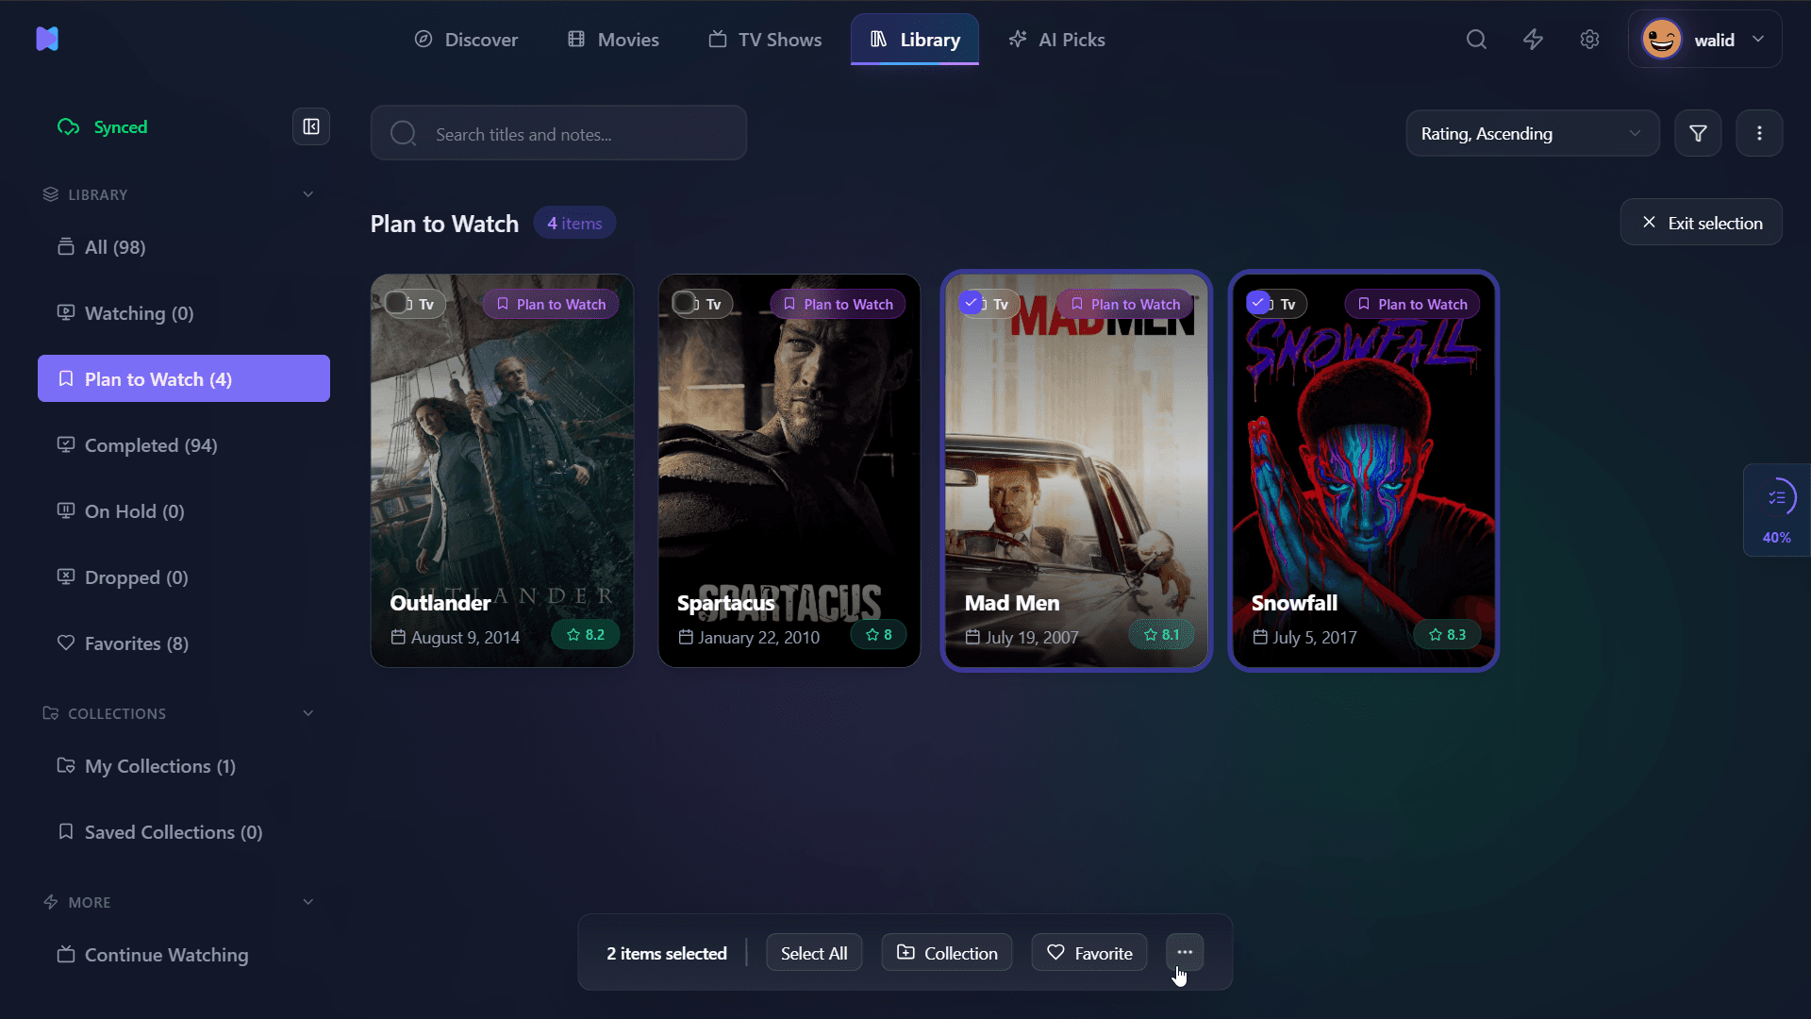Collapse the COLLECTIONS sidebar section
Image resolution: width=1811 pixels, height=1019 pixels.
point(307,713)
